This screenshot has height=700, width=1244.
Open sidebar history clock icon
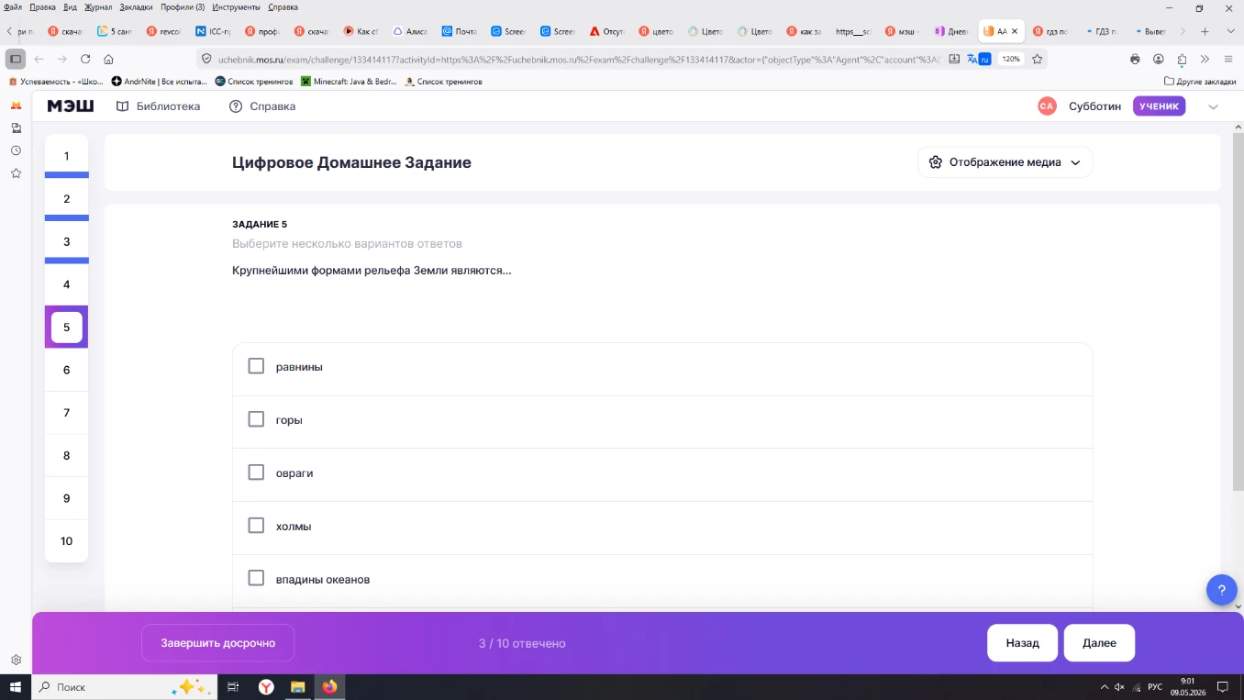[x=16, y=150]
